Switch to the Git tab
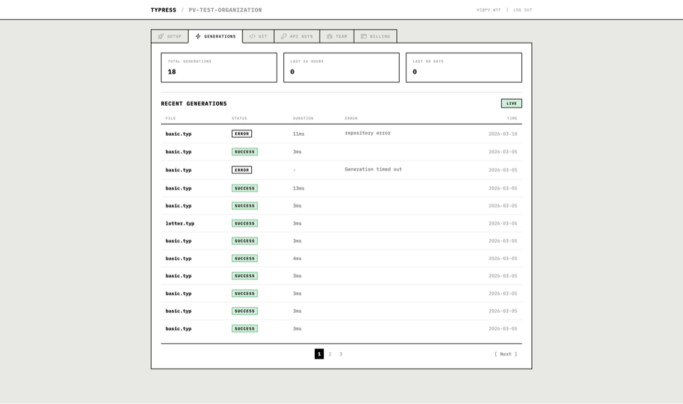683x404 pixels. (258, 37)
